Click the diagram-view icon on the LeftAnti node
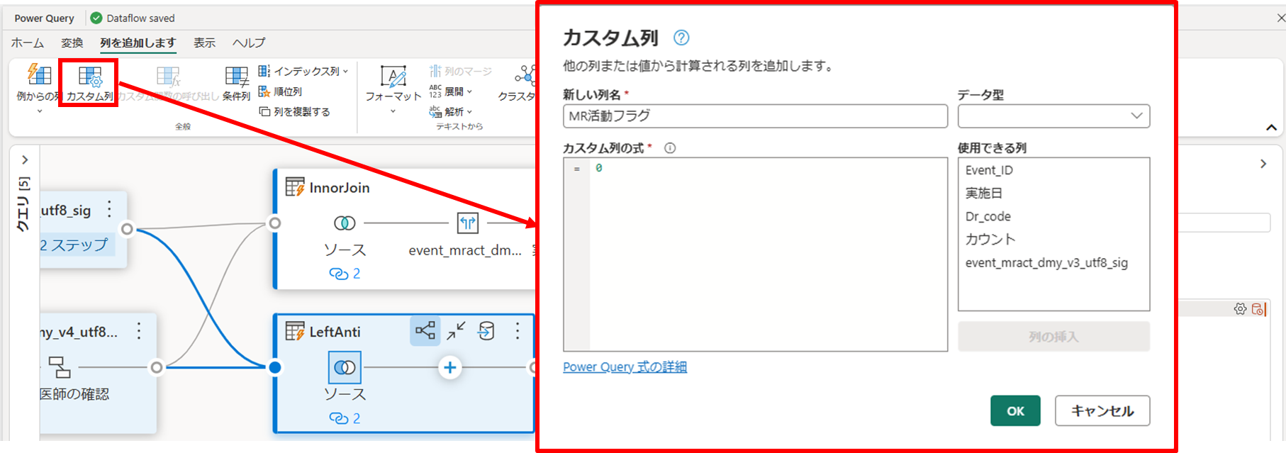1286x453 pixels. tap(425, 331)
